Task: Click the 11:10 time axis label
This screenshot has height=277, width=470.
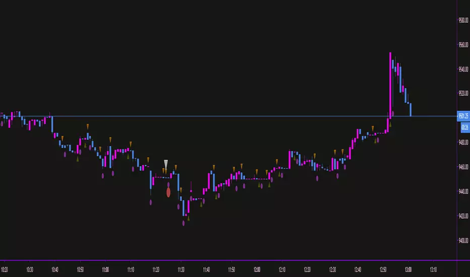Action: point(131,269)
